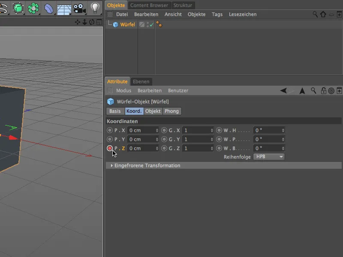
Task: Toggle keyframe circle for G . Z
Action: tap(164, 148)
